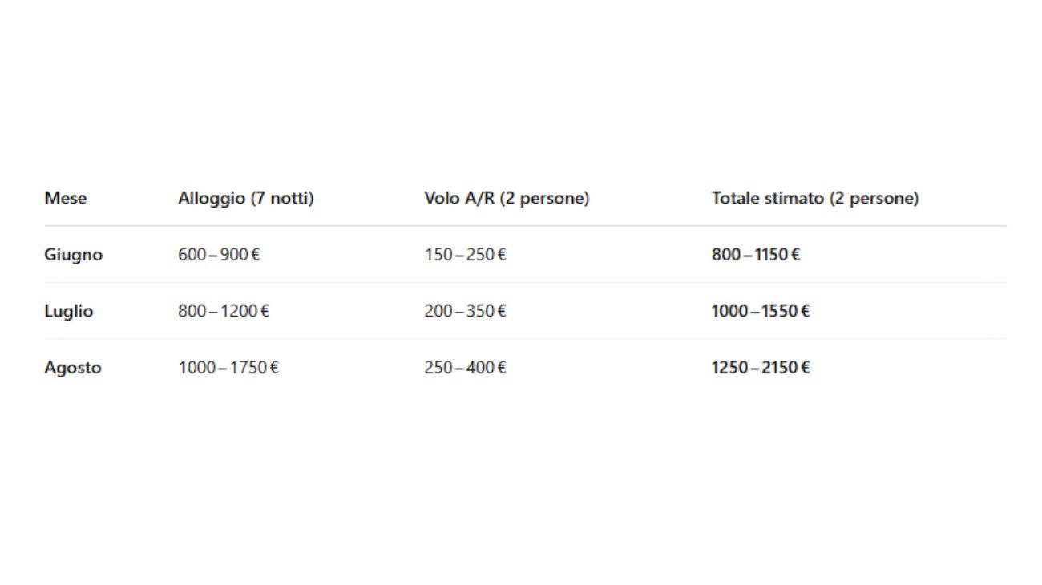Click the 250–400 € flight cell
Image resolution: width=1042 pixels, height=585 pixels.
[465, 368]
